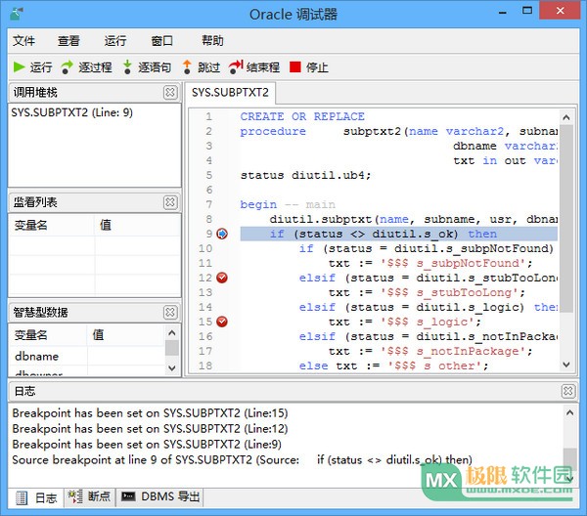This screenshot has height=516, width=587.
Task: Click the Step Out (跳过) toolbar icon
Action: pyautogui.click(x=187, y=67)
